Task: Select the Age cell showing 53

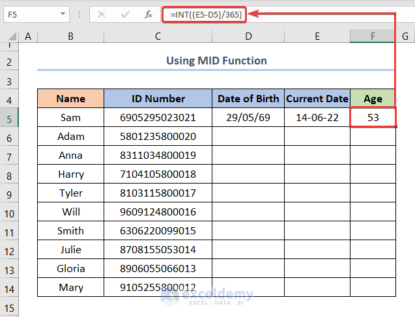Action: pos(373,118)
